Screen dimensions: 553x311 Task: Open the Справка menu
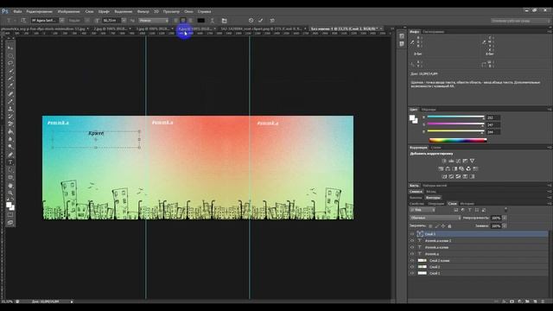(x=204, y=11)
